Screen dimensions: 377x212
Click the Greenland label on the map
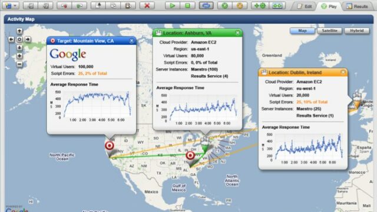pos(272,55)
